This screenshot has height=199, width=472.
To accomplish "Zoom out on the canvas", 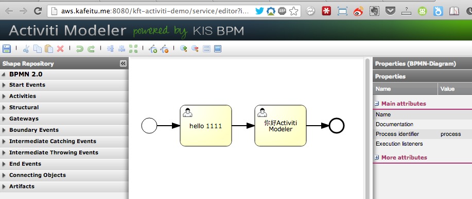I will (195, 49).
